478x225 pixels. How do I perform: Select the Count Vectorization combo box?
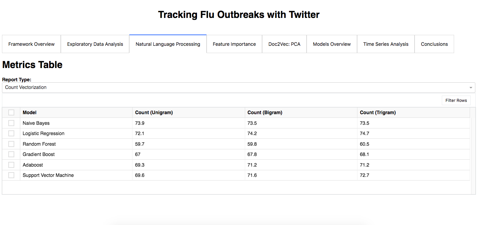(239, 88)
